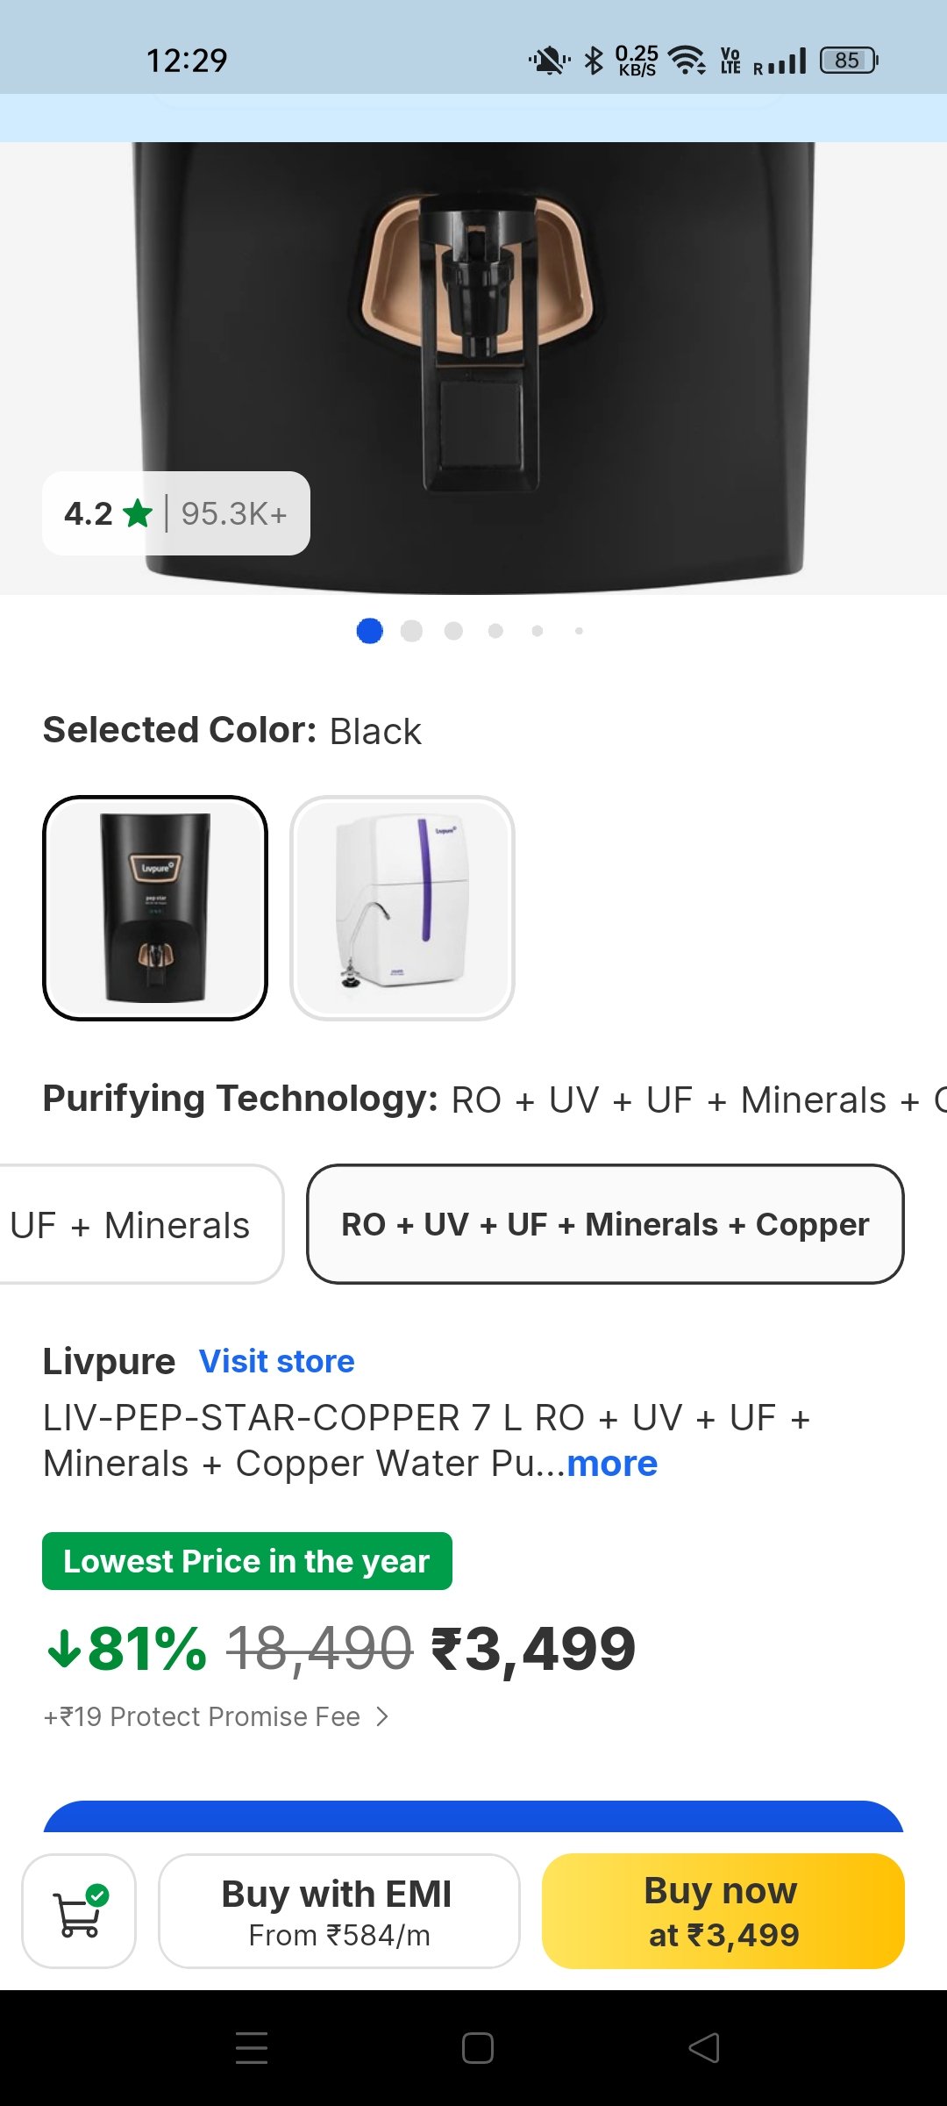Choose RO + UV + UF + Minerals + Copper option
947x2106 pixels.
click(605, 1224)
